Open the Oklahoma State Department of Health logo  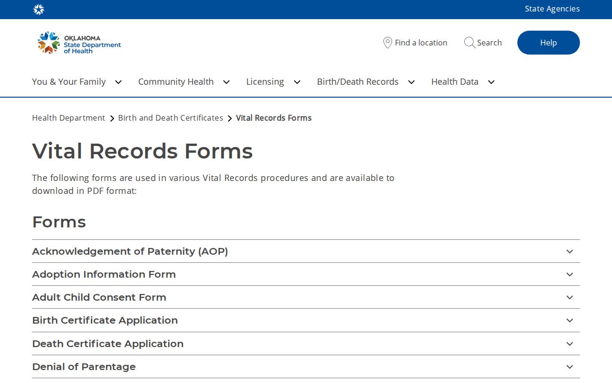click(79, 43)
